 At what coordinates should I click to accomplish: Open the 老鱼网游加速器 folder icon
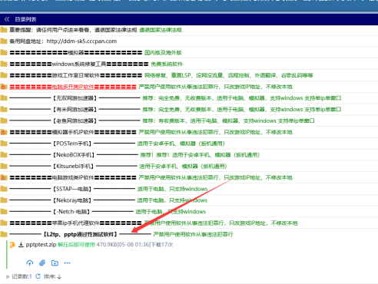point(4,121)
